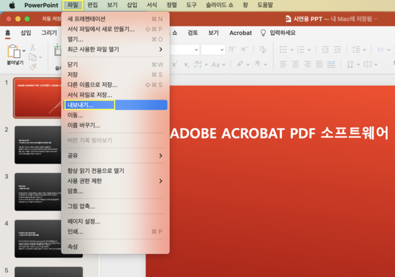Decrease font size with the 가v icon
The image size is (395, 277).
244,49
